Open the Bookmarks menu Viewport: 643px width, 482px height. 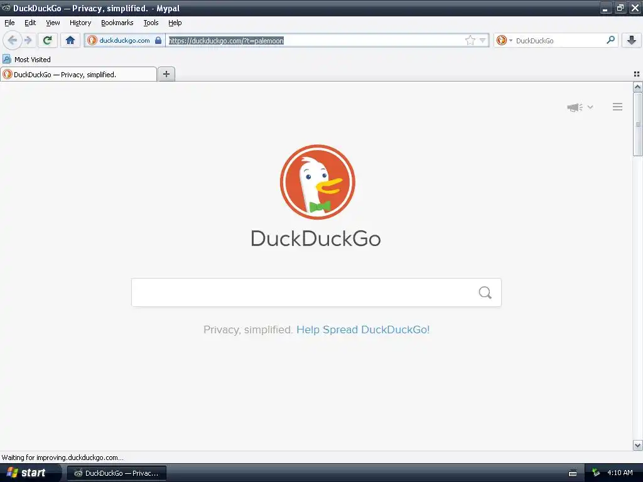pos(117,23)
